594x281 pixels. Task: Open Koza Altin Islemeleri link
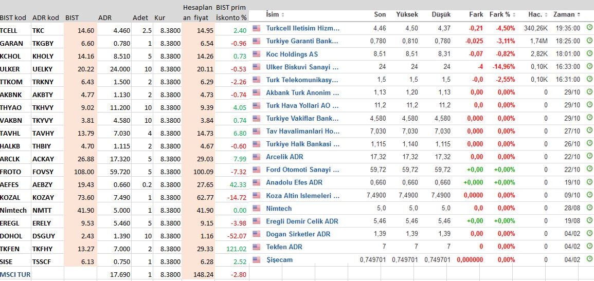pyautogui.click(x=303, y=196)
